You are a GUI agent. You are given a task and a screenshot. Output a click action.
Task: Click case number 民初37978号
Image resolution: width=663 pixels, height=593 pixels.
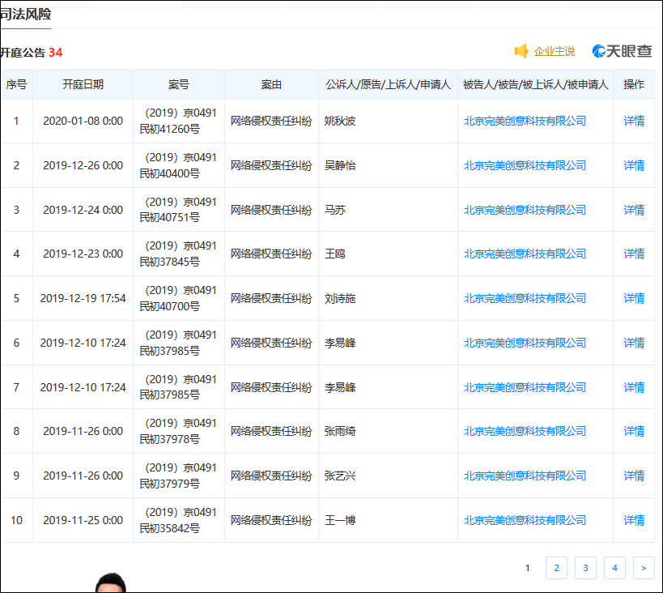pyautogui.click(x=169, y=439)
